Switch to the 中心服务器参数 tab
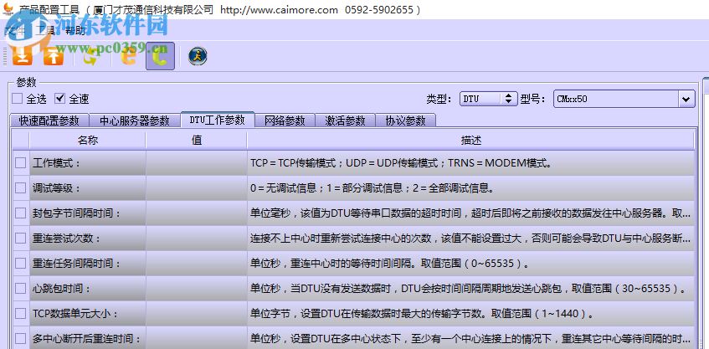This screenshot has height=349, width=709. point(134,121)
